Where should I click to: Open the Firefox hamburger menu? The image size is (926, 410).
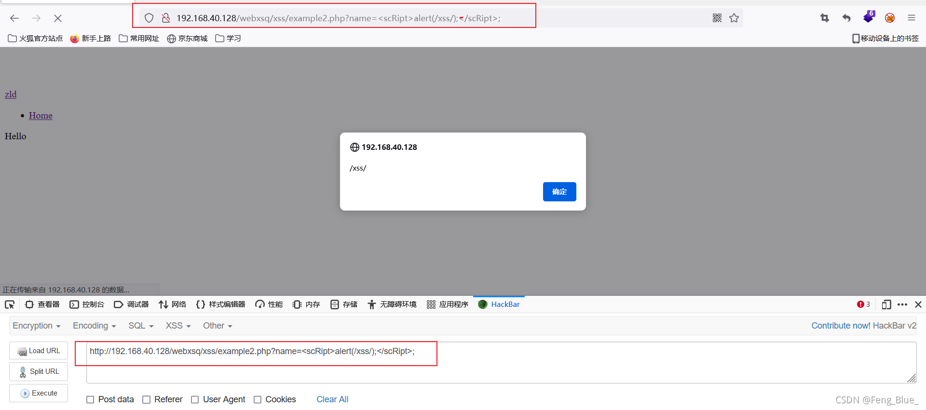pyautogui.click(x=912, y=18)
